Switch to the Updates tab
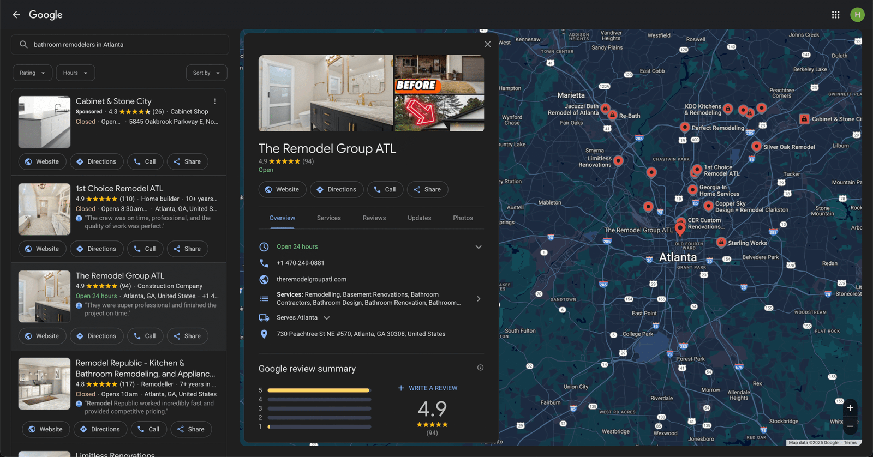The image size is (873, 457). click(420, 218)
